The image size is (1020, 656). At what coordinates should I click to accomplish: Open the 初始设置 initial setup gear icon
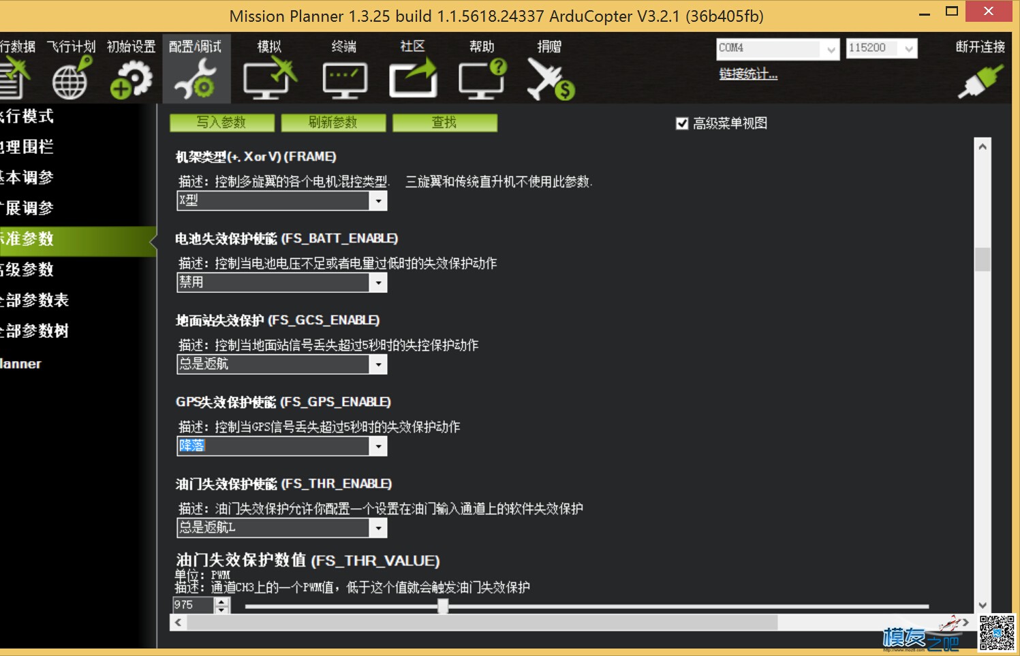[131, 79]
